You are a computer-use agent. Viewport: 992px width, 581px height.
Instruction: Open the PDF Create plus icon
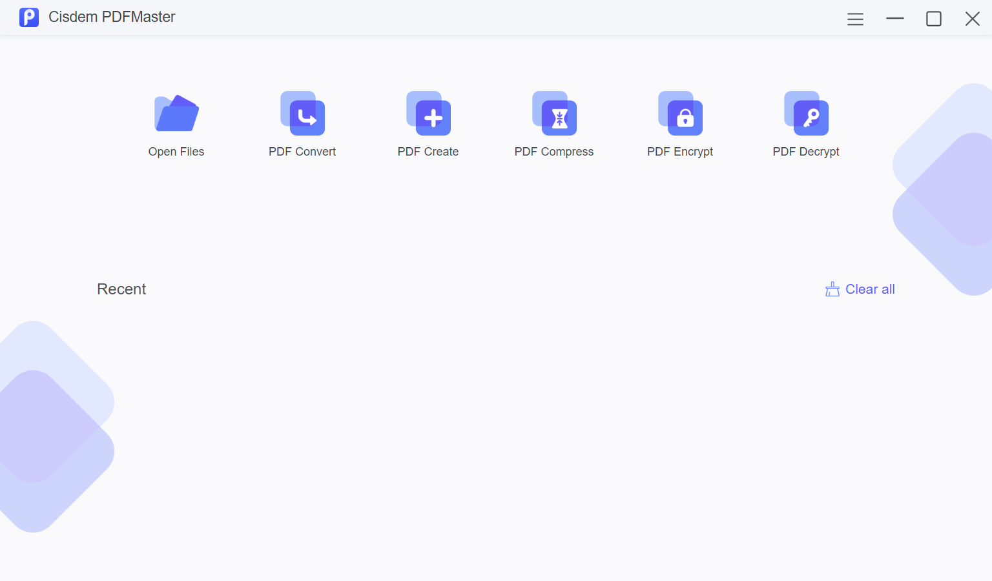coord(428,114)
